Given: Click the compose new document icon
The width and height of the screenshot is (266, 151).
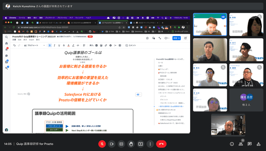Looking at the screenshot, I should click(186, 38).
